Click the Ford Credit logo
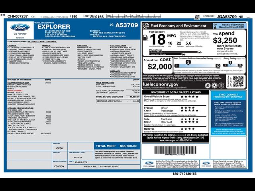Viewport: 255px width, 191px height. [x=206, y=164]
